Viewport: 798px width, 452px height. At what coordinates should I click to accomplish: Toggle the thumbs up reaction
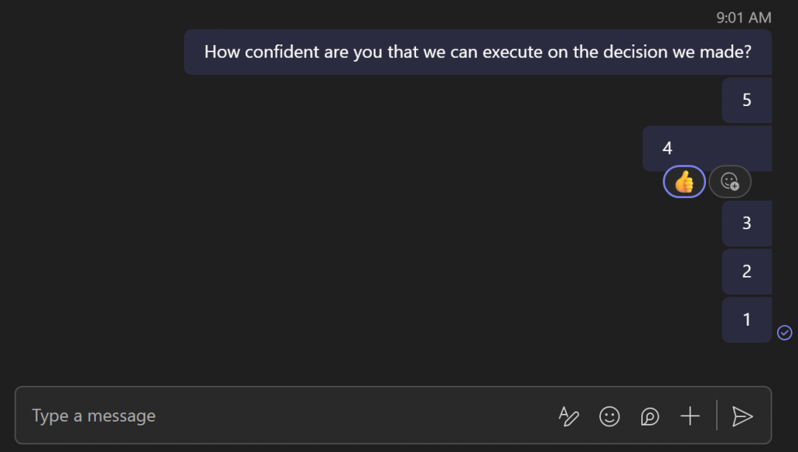[x=684, y=182]
